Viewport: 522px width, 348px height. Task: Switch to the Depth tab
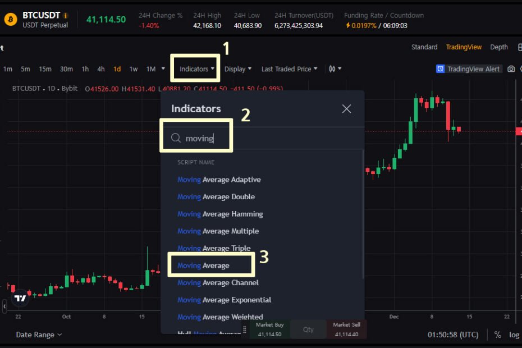(x=498, y=47)
